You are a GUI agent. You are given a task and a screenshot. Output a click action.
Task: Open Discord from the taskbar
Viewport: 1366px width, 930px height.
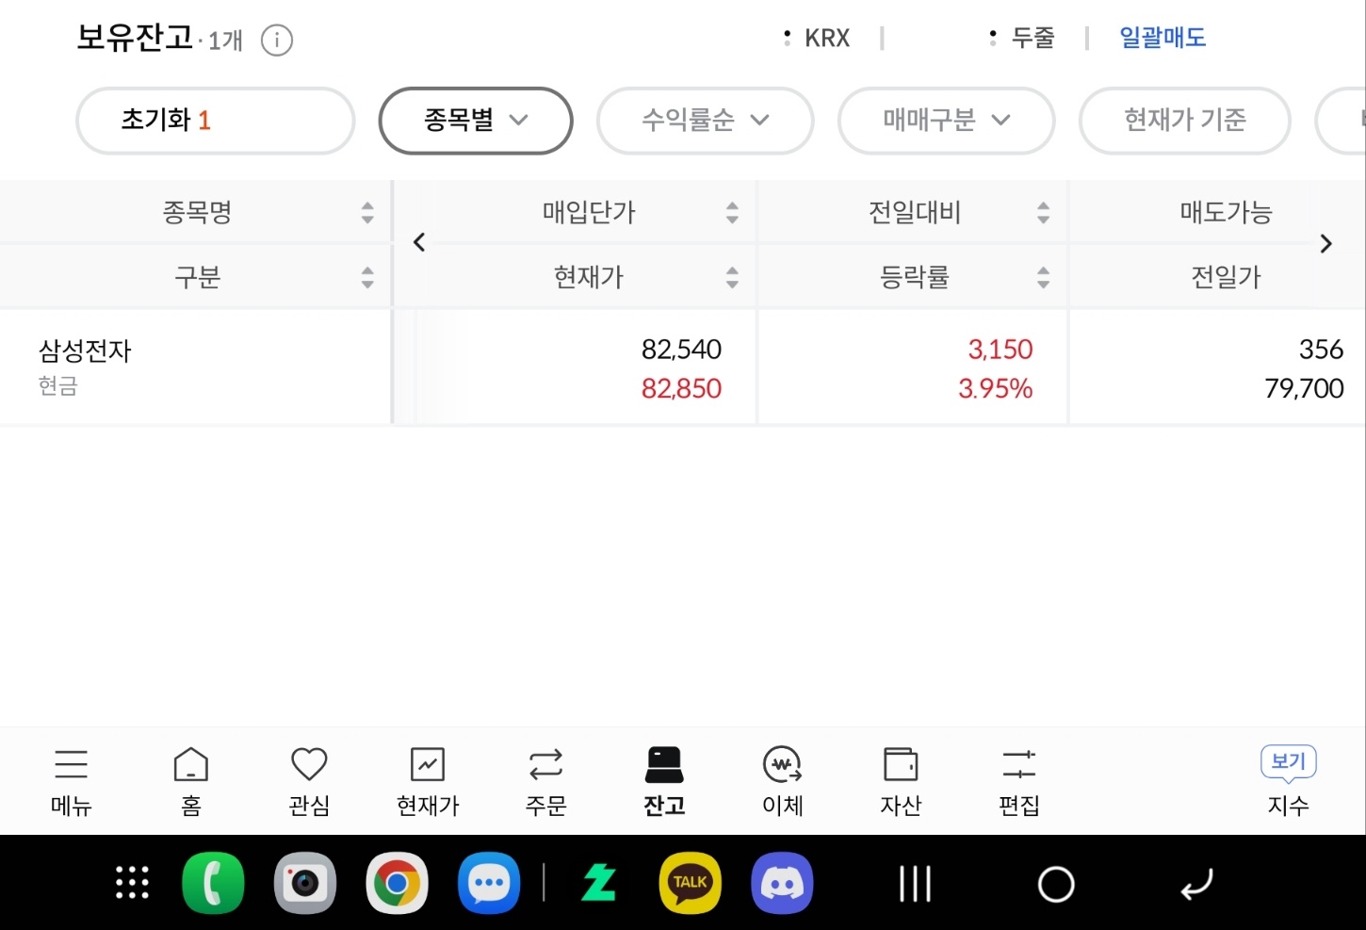[x=782, y=883]
